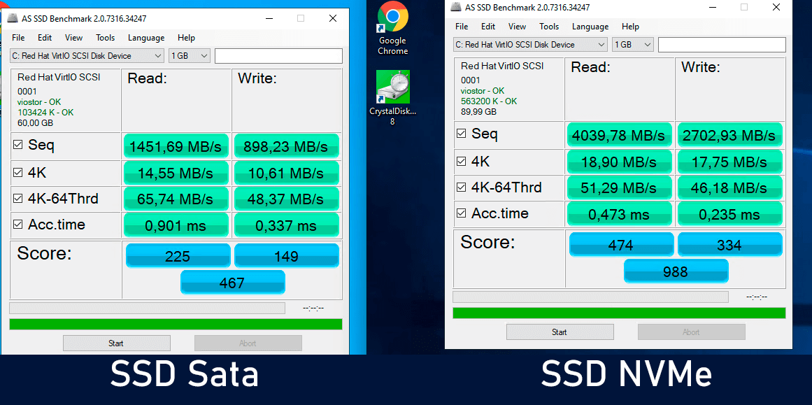Open the Help menu in the SSD NVMe window
The height and width of the screenshot is (405, 812).
(x=630, y=27)
